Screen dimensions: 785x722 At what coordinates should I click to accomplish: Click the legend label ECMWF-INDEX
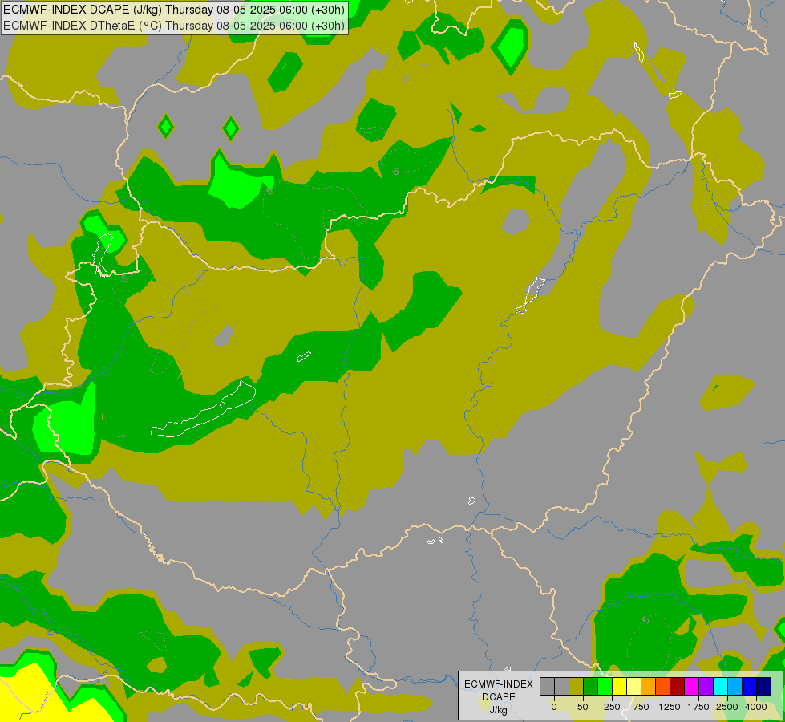(x=499, y=684)
